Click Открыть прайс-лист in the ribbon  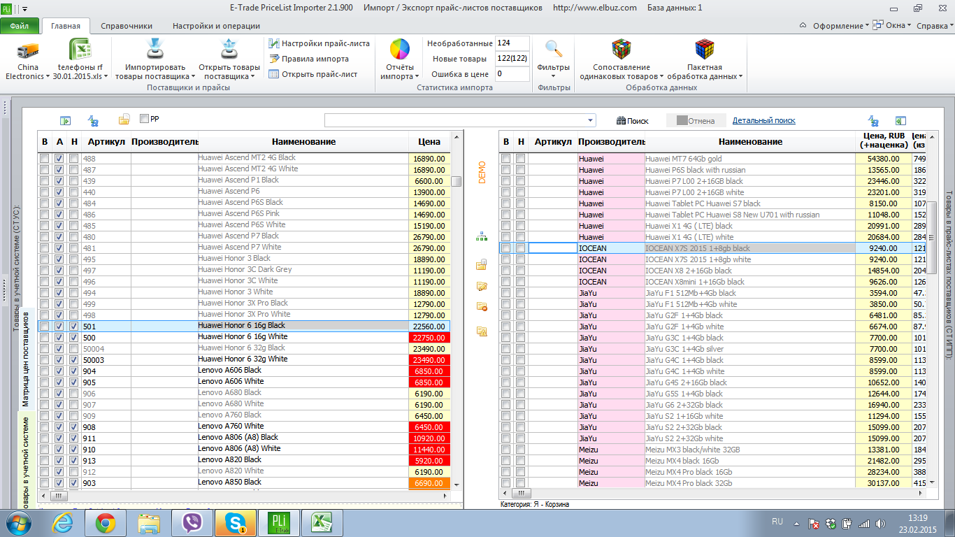[x=313, y=74]
